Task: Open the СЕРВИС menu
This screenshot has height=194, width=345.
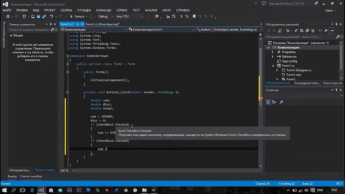Action: (122, 10)
